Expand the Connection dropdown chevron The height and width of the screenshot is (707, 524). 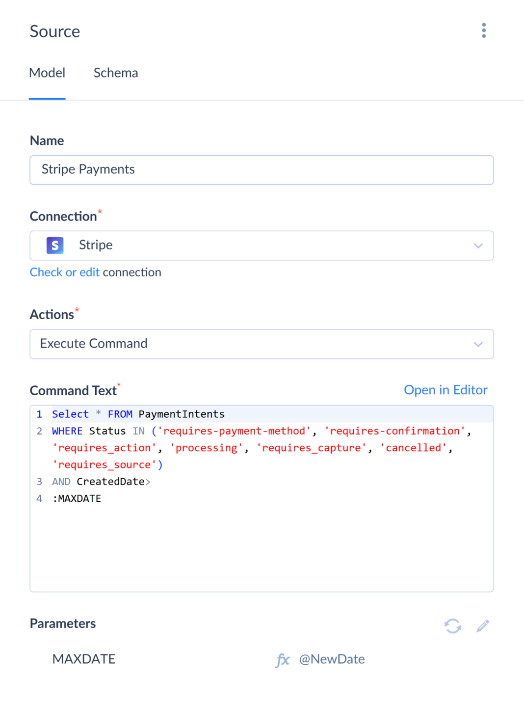tap(478, 245)
